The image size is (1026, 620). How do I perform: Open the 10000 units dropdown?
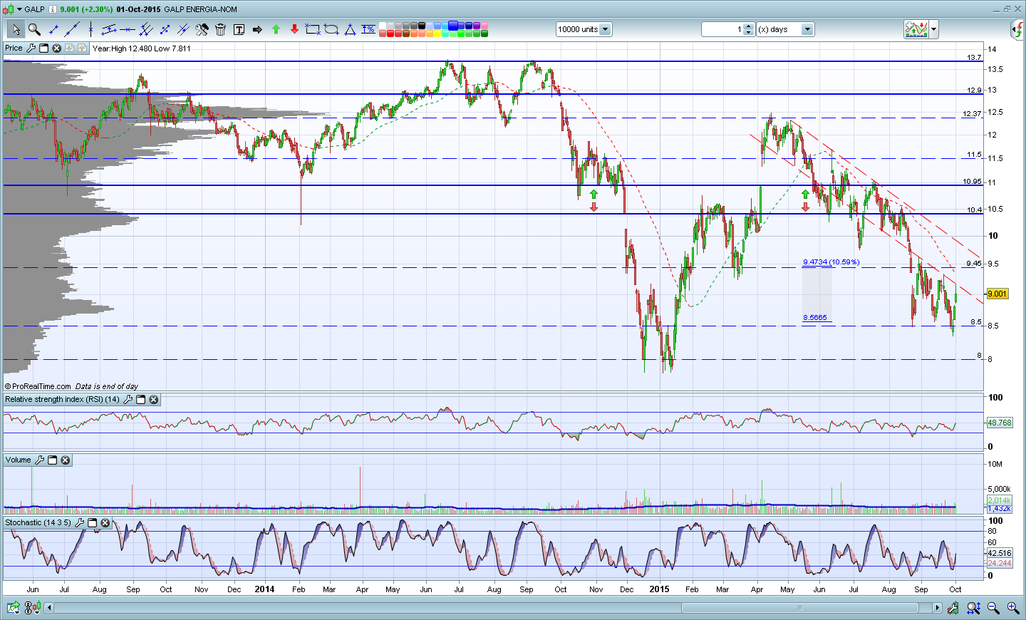(x=605, y=29)
